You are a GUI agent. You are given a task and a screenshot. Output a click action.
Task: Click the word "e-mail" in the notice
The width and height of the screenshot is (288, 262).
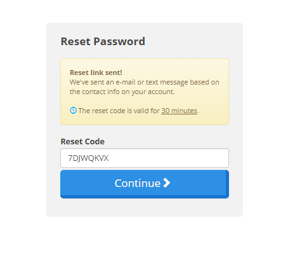126,82
